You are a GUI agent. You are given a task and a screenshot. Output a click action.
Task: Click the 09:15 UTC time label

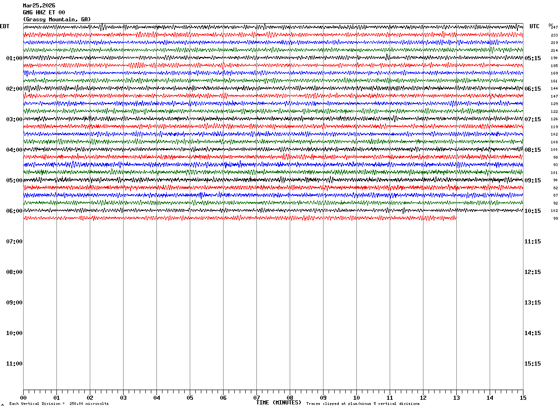coord(533,180)
